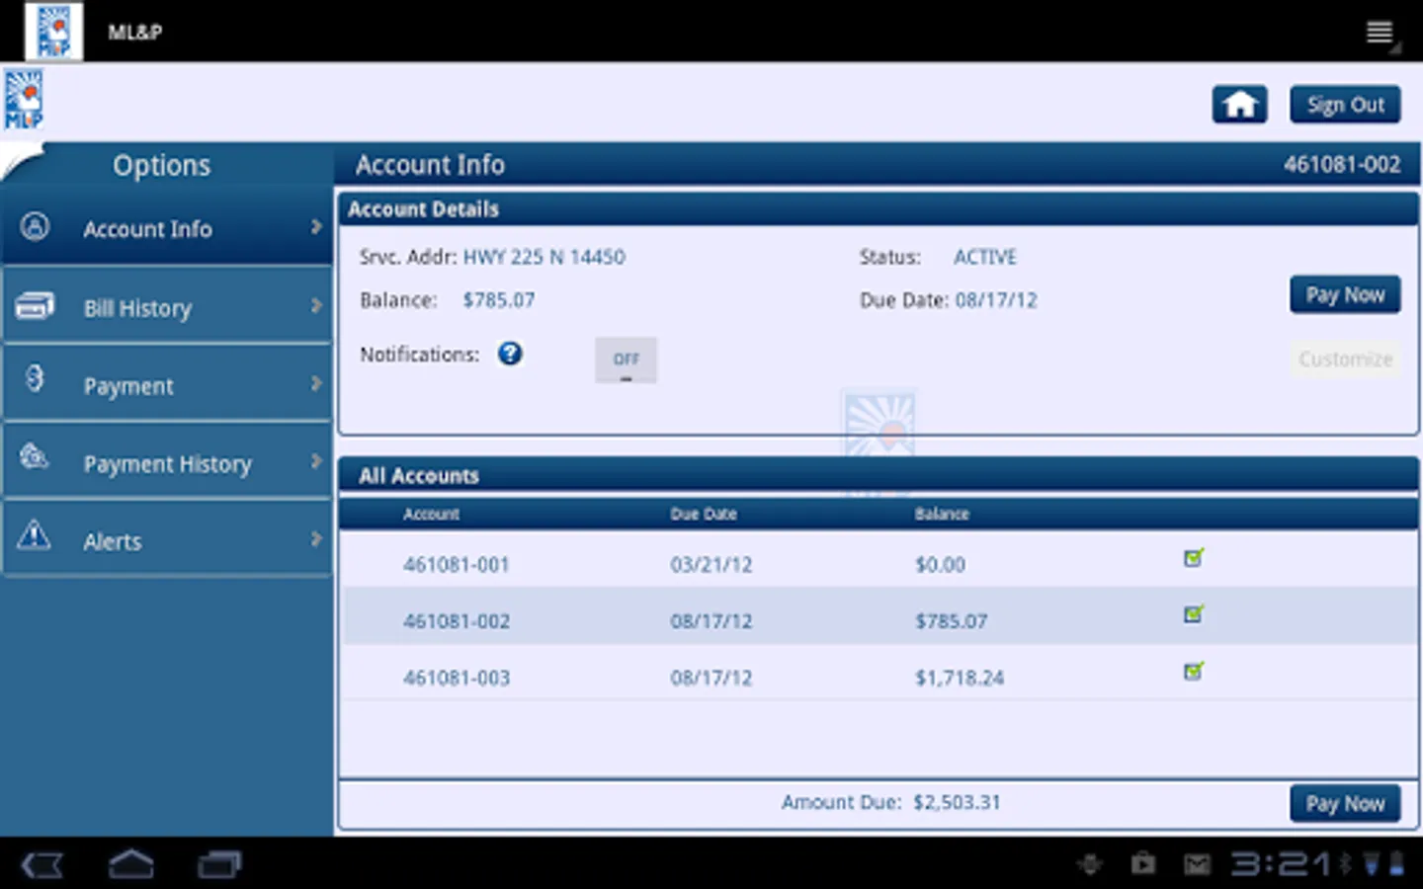
Task: Tap the 3:21 clock in status bar
Action: (x=1281, y=864)
